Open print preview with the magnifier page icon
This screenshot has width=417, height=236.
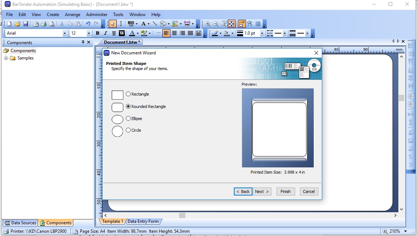coord(52,24)
